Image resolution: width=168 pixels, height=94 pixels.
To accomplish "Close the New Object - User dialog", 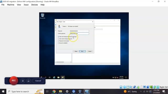I will point(93,22).
